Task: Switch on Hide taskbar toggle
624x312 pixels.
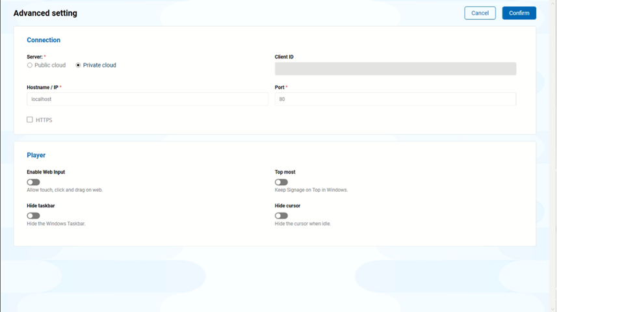Action: [x=33, y=216]
